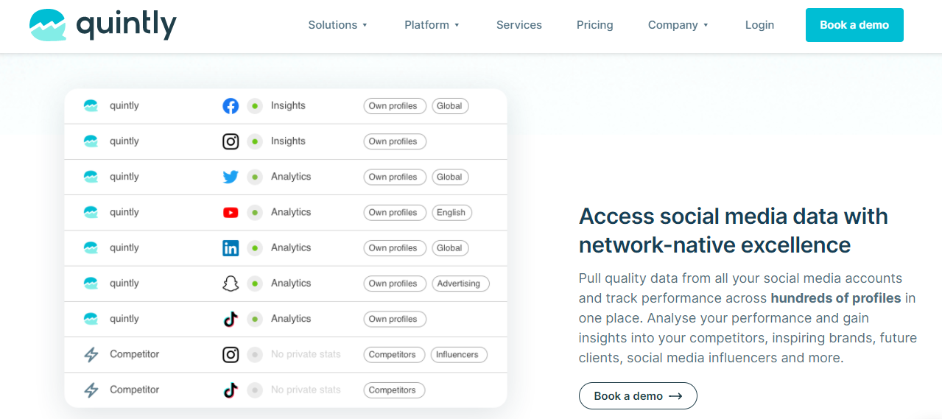The image size is (942, 419).
Task: Click the quintly logo in the header
Action: pyautogui.click(x=103, y=25)
